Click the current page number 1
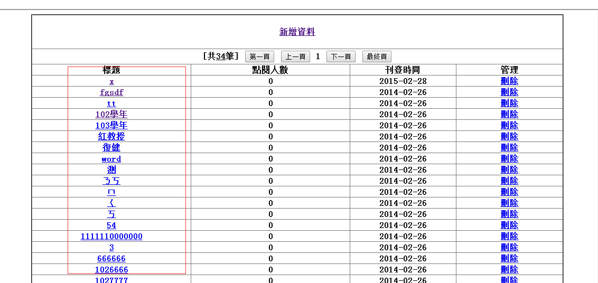598x283 pixels. point(318,57)
